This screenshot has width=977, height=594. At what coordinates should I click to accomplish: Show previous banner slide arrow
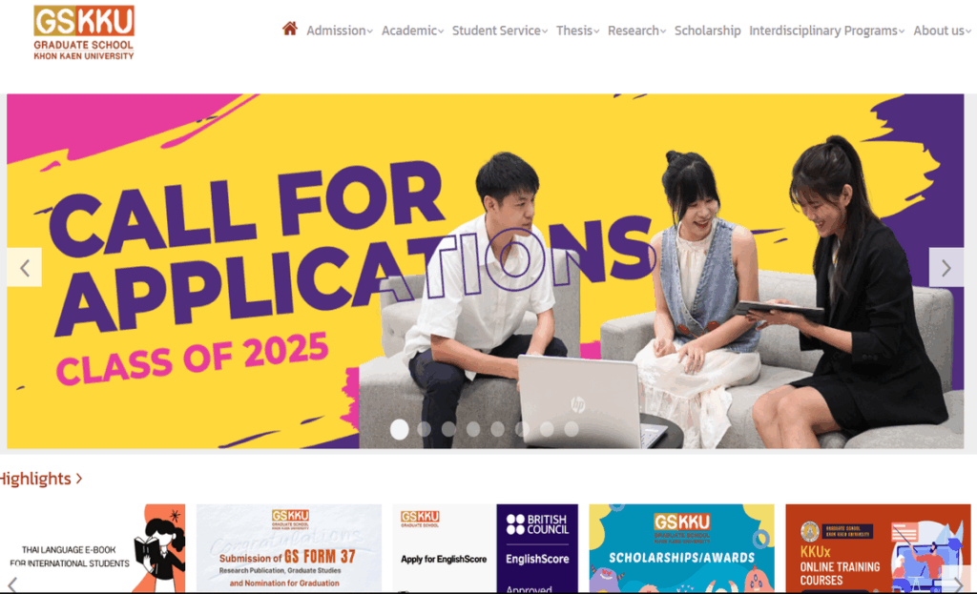click(x=24, y=268)
